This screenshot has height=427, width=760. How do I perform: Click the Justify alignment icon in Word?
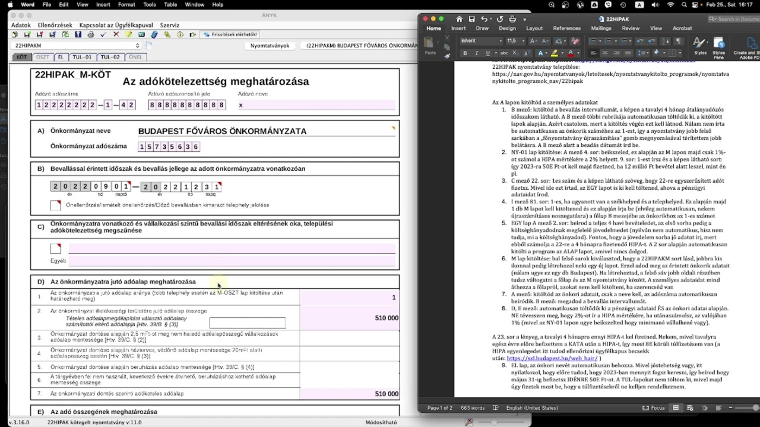tap(628, 53)
